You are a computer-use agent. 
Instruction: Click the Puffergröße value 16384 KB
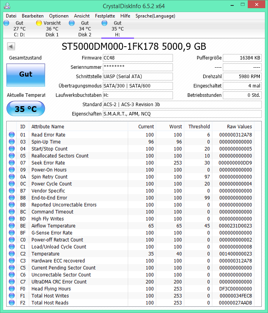(x=242, y=58)
